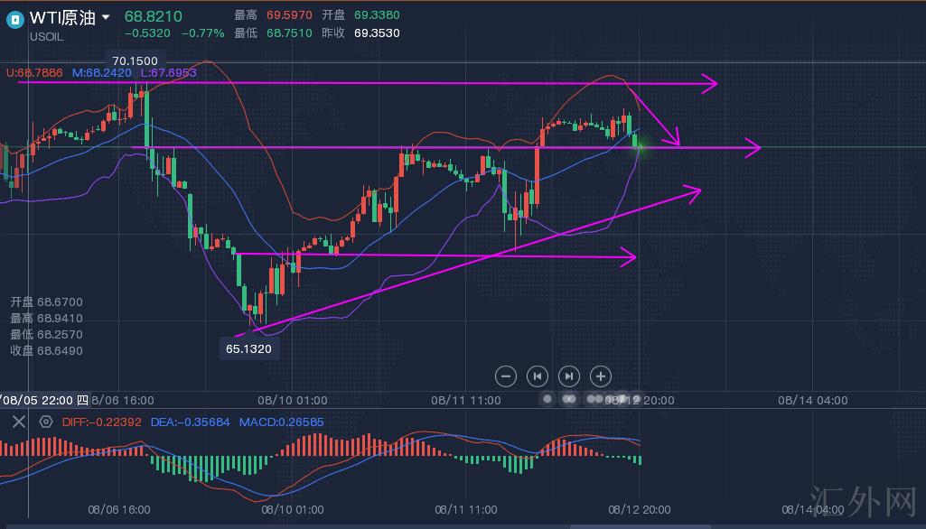Open MACD indicator settings gear icon
Image resolution: width=926 pixels, height=529 pixels.
(45, 422)
